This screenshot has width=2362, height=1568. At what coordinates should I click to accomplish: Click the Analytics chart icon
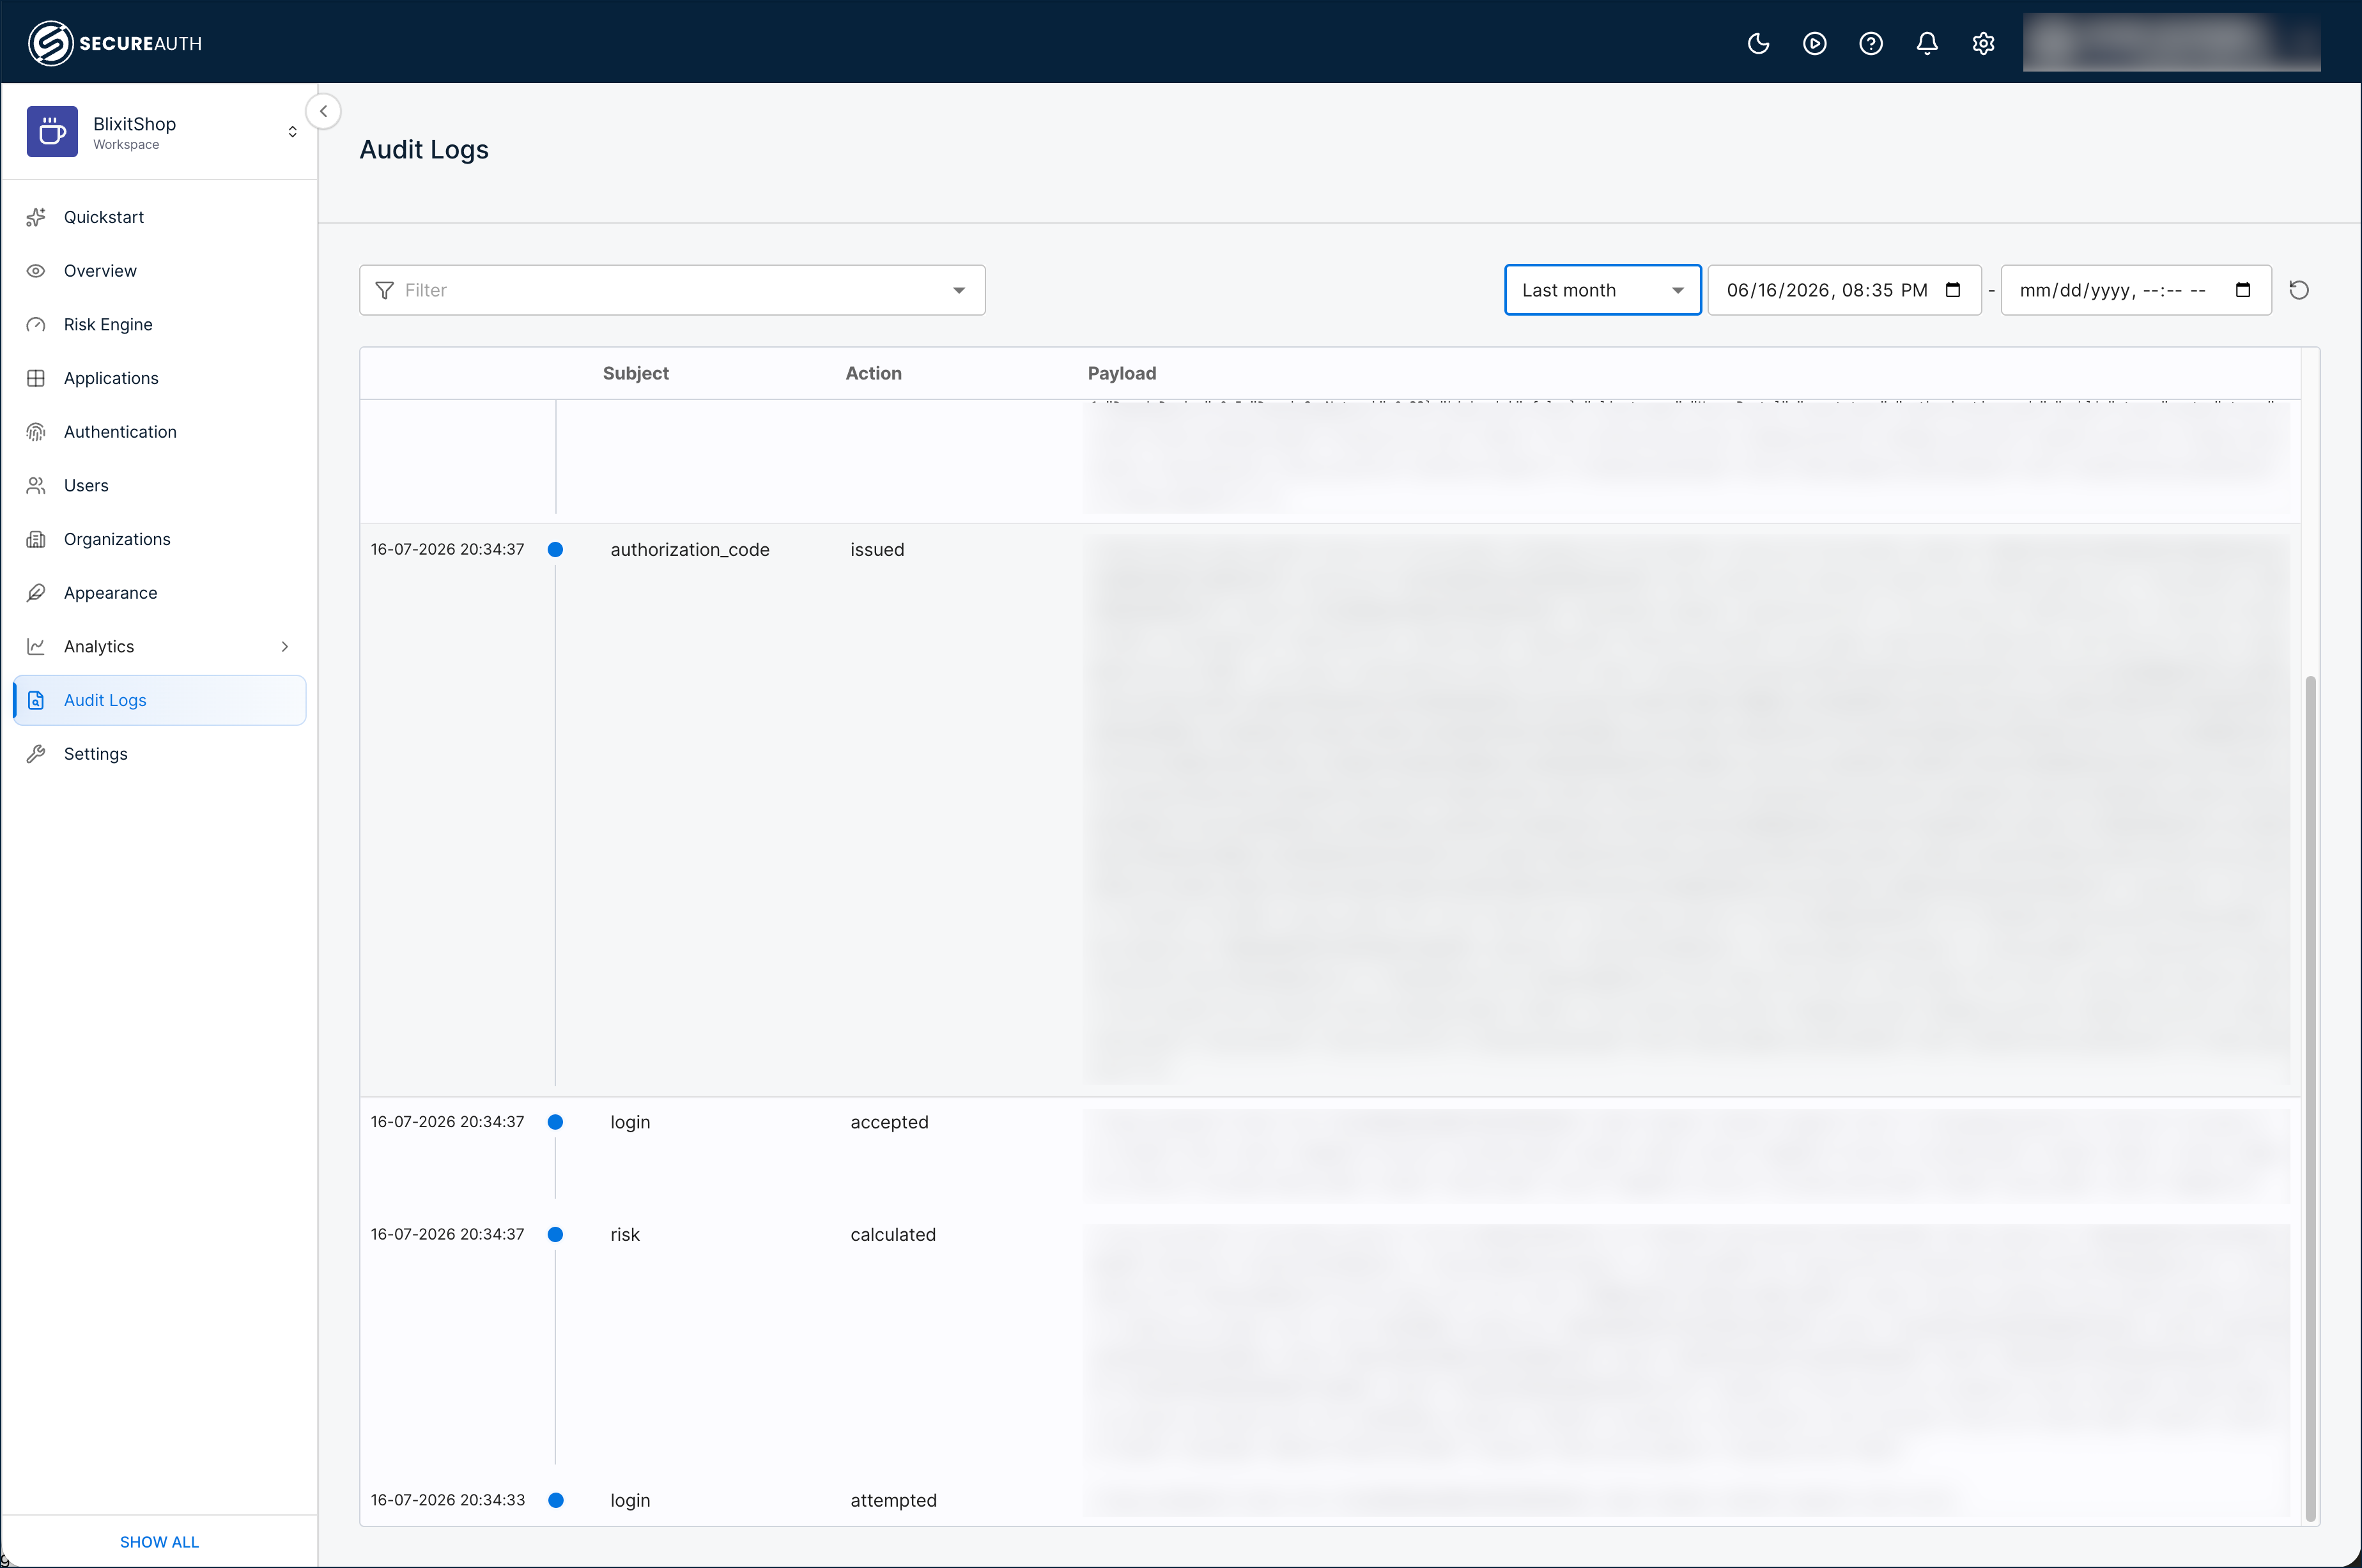[36, 646]
